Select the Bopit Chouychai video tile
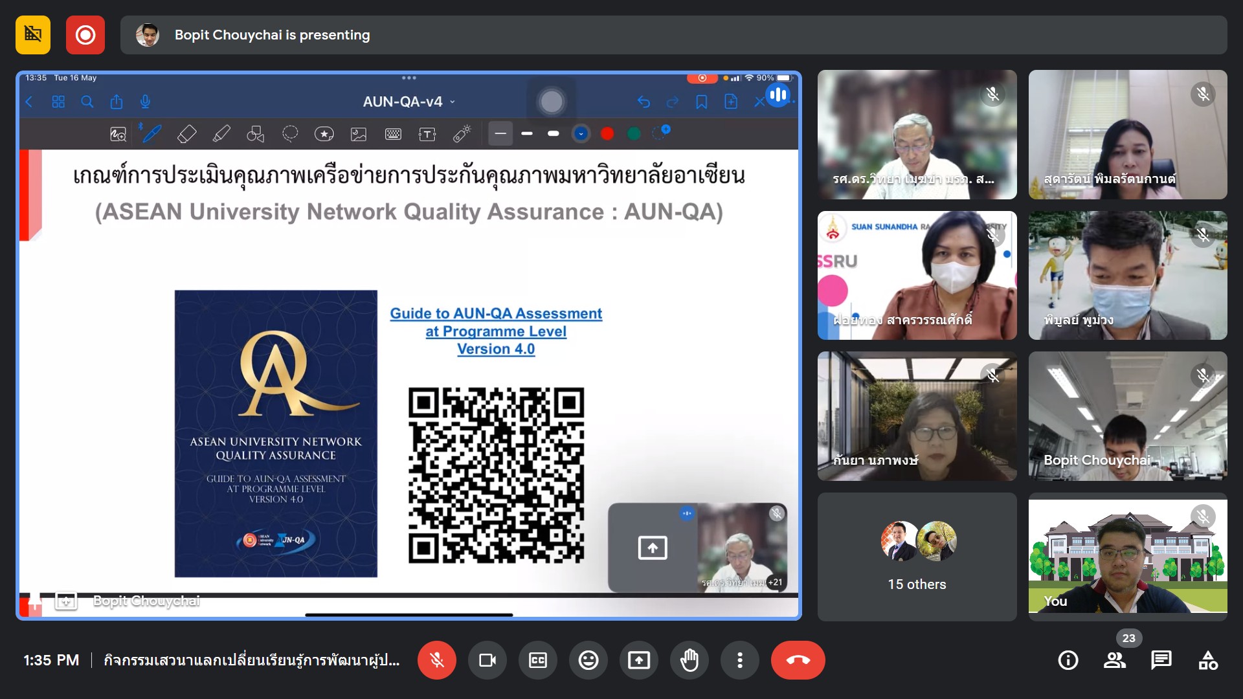Image resolution: width=1243 pixels, height=699 pixels. [1128, 416]
